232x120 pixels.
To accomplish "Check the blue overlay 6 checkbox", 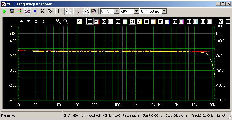I will coord(167,22).
